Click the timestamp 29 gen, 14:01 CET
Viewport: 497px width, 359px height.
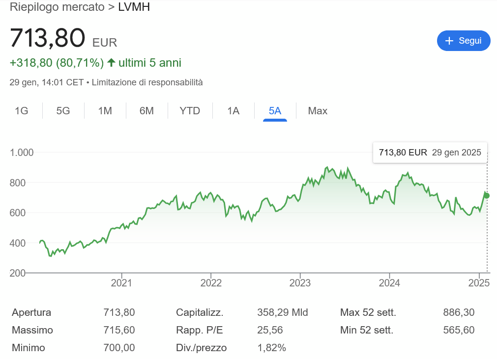[x=47, y=82]
